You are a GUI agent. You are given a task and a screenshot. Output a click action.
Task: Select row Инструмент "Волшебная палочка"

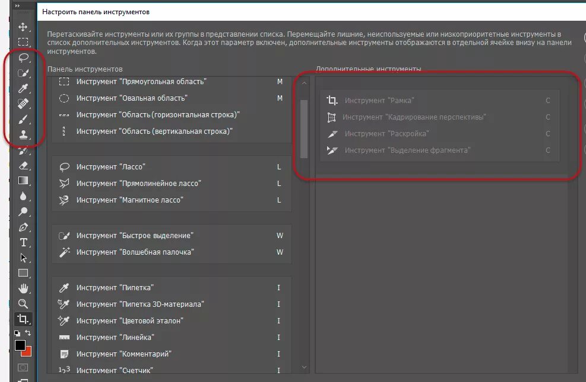(172, 252)
